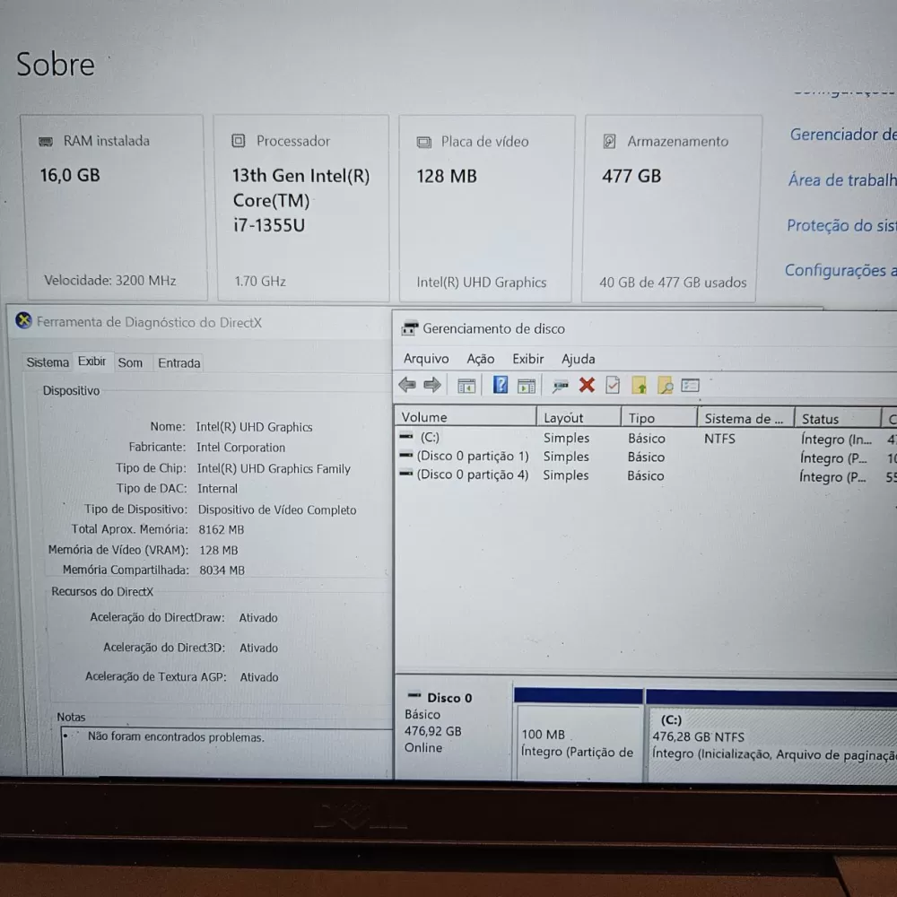Open Help via the blue question-mark icon

(500, 385)
